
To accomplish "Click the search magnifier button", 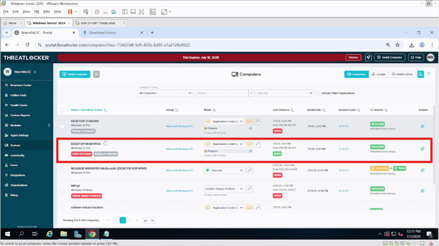I will (x=251, y=93).
